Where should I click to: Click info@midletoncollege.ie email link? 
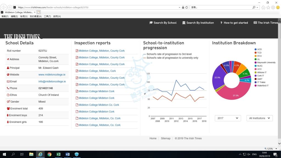pyautogui.click(x=52, y=81)
